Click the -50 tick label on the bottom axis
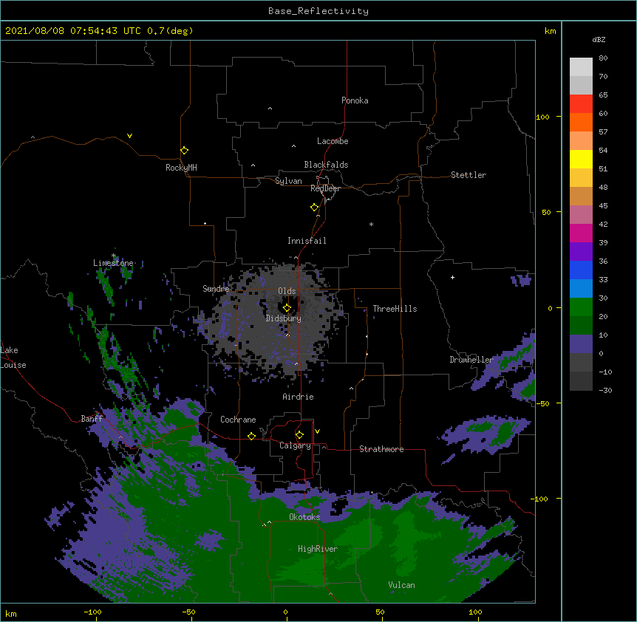 point(188,612)
